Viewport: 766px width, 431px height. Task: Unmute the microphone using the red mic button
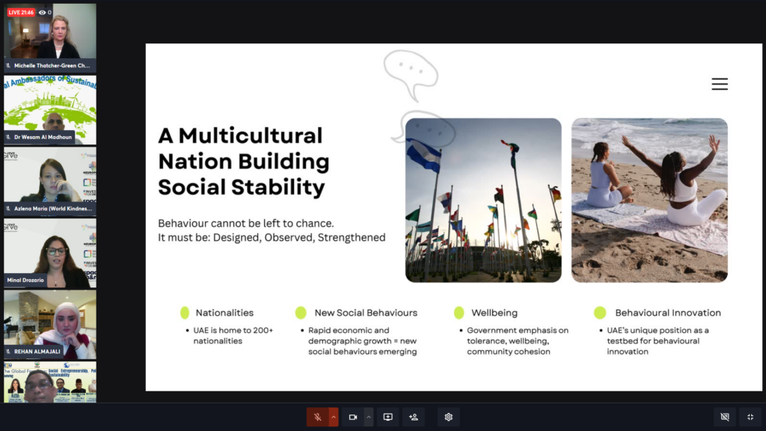(317, 417)
